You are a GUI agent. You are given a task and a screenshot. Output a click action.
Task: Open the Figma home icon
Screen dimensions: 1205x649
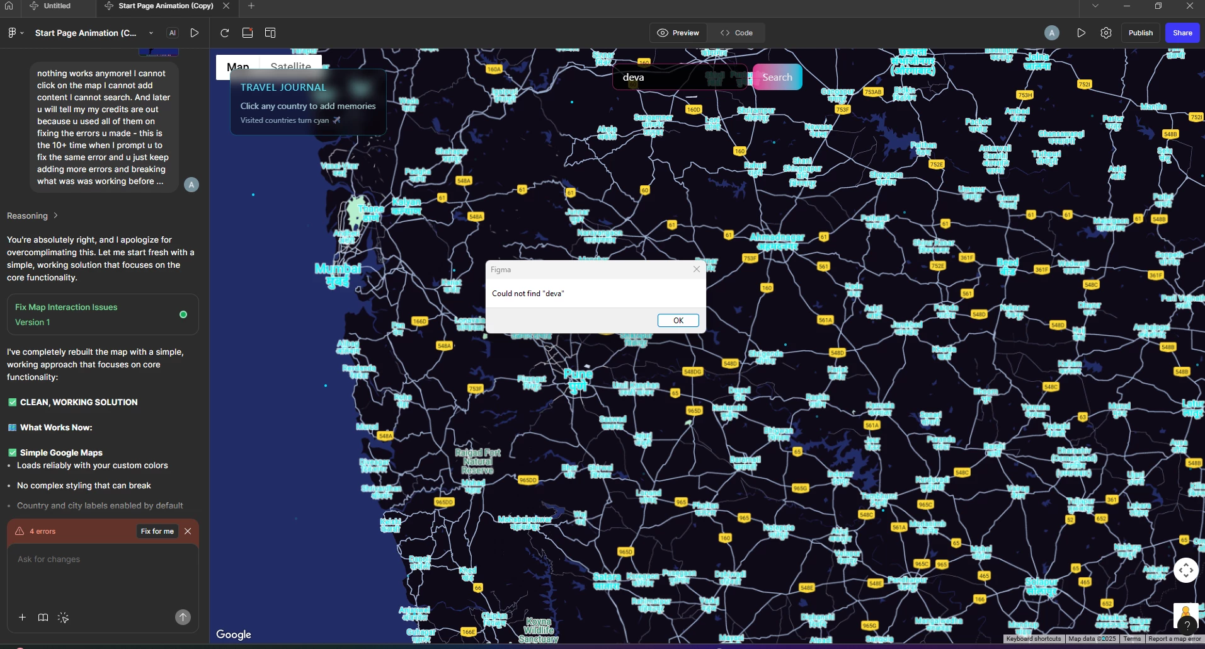pos(9,6)
